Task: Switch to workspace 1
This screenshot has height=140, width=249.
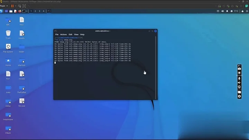Action: coord(31,11)
